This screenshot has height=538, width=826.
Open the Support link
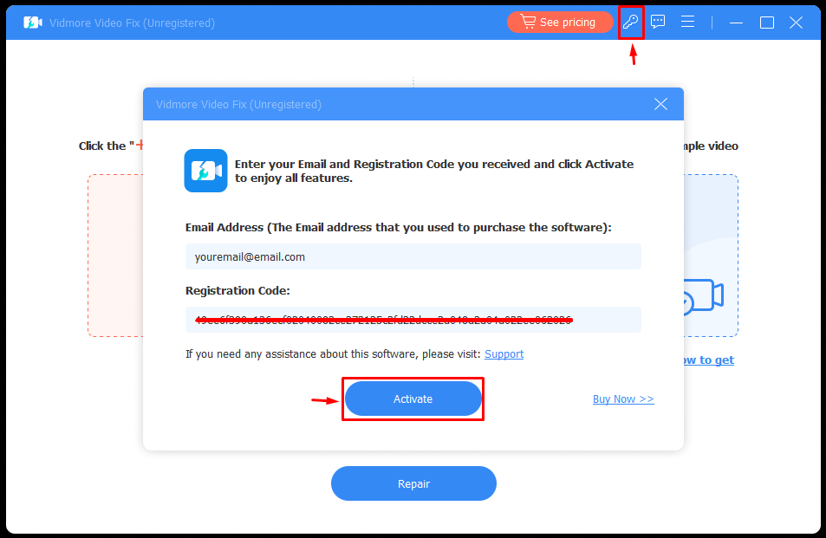pos(504,353)
